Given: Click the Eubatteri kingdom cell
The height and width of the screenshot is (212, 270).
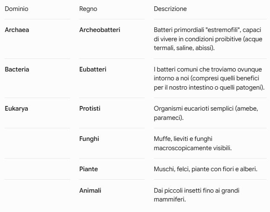Looking at the screenshot, I should (93, 69).
